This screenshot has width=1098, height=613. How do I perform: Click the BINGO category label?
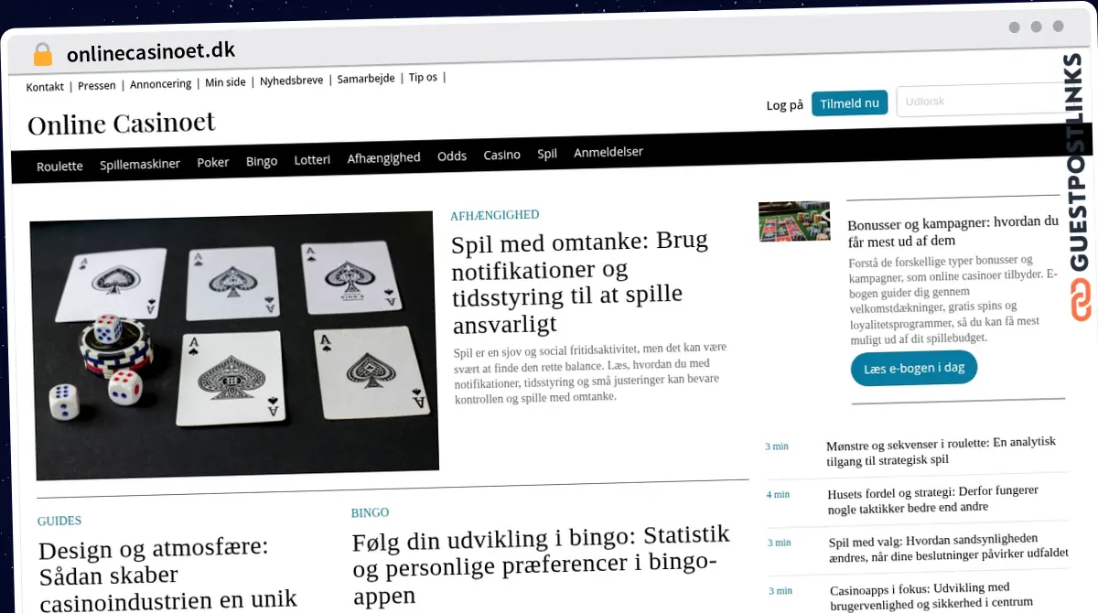point(371,512)
